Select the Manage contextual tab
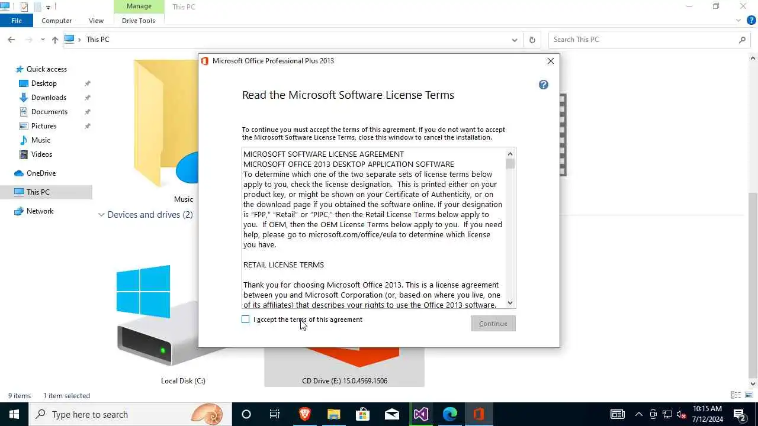758x426 pixels. click(x=139, y=7)
